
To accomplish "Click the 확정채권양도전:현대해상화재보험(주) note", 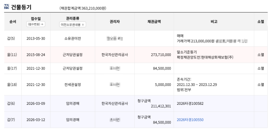I will (x=205, y=57).
